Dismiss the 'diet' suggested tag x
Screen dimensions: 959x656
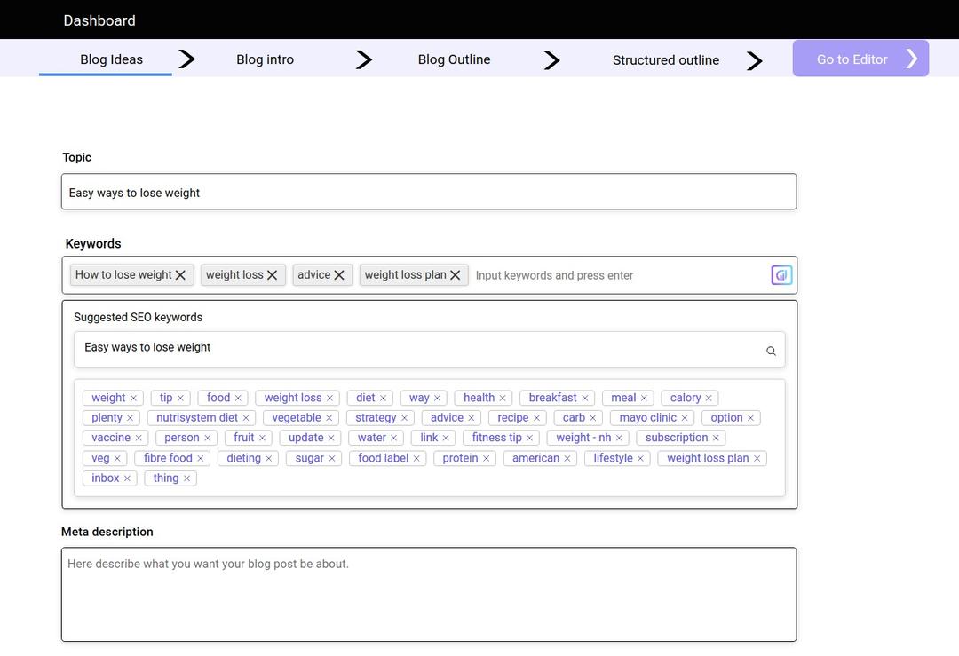tap(383, 398)
